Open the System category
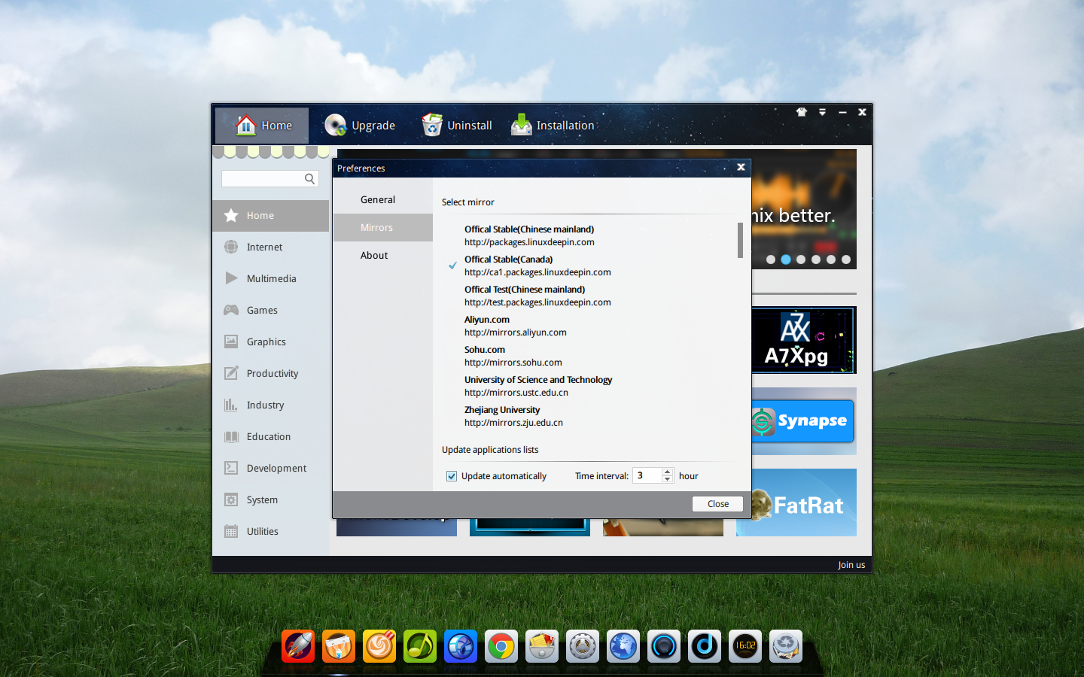Viewport: 1084px width, 677px height. 271,499
